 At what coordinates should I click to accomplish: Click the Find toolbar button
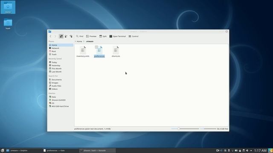tap(80, 36)
